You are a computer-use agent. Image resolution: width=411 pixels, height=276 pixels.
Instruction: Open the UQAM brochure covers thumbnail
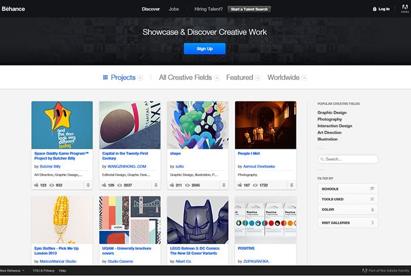(130, 220)
